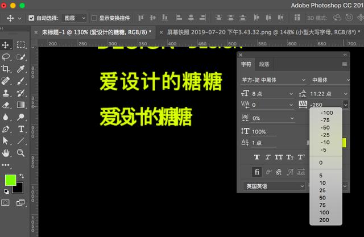Select the Crop tool
This screenshot has width=364, height=237.
point(5,69)
